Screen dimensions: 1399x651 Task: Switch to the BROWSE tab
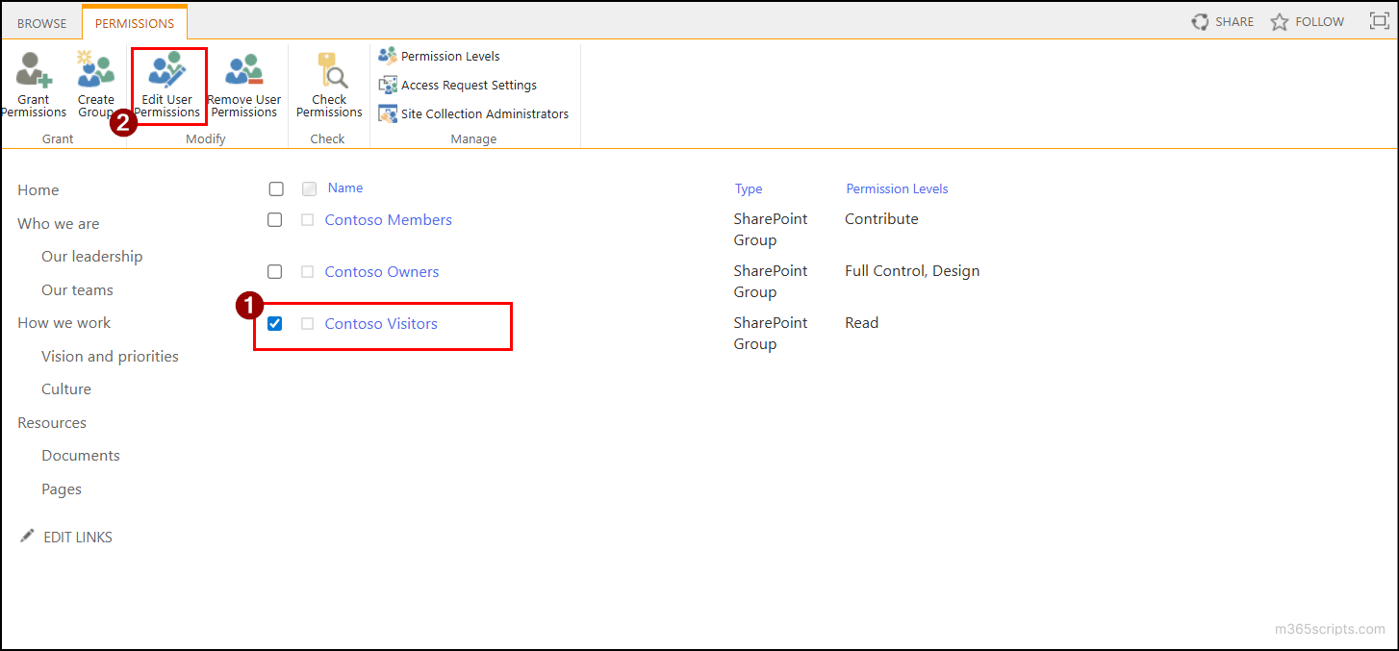pos(41,21)
